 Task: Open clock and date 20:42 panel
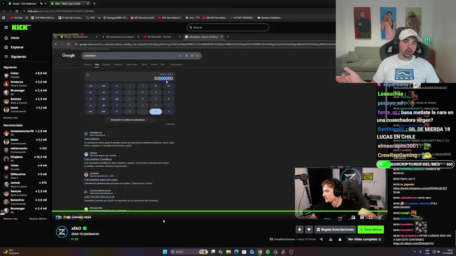pos(447,252)
